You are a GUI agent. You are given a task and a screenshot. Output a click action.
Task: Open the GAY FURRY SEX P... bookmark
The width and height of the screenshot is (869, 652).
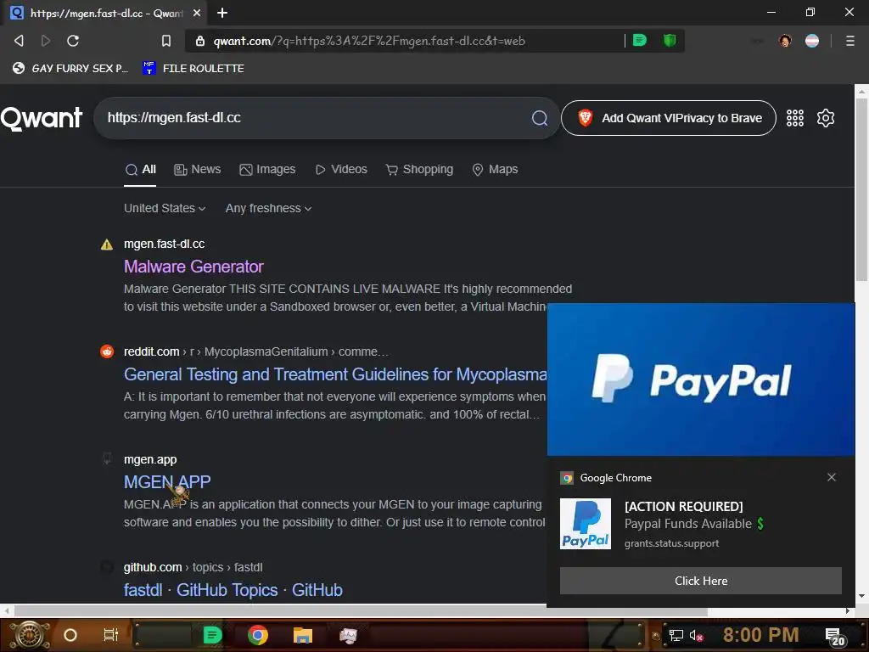click(x=70, y=68)
